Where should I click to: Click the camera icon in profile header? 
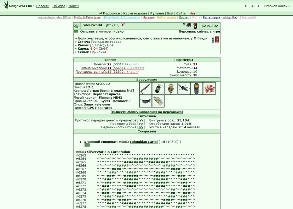(189, 25)
